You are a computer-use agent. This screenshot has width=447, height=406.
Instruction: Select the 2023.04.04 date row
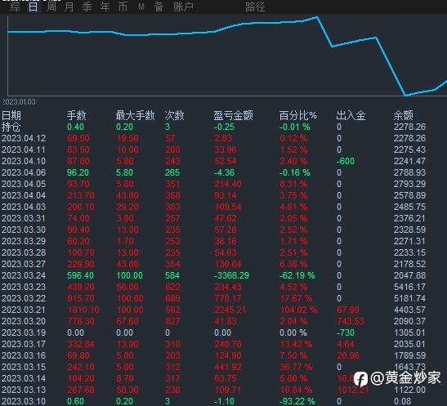pyautogui.click(x=24, y=195)
